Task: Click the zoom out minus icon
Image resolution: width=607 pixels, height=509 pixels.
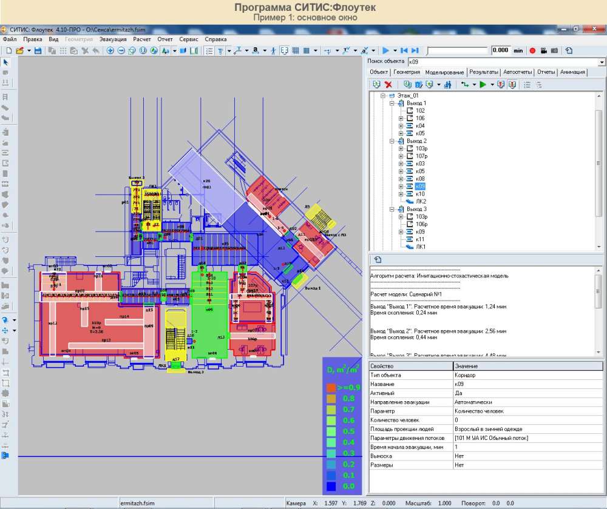Action: (x=121, y=51)
